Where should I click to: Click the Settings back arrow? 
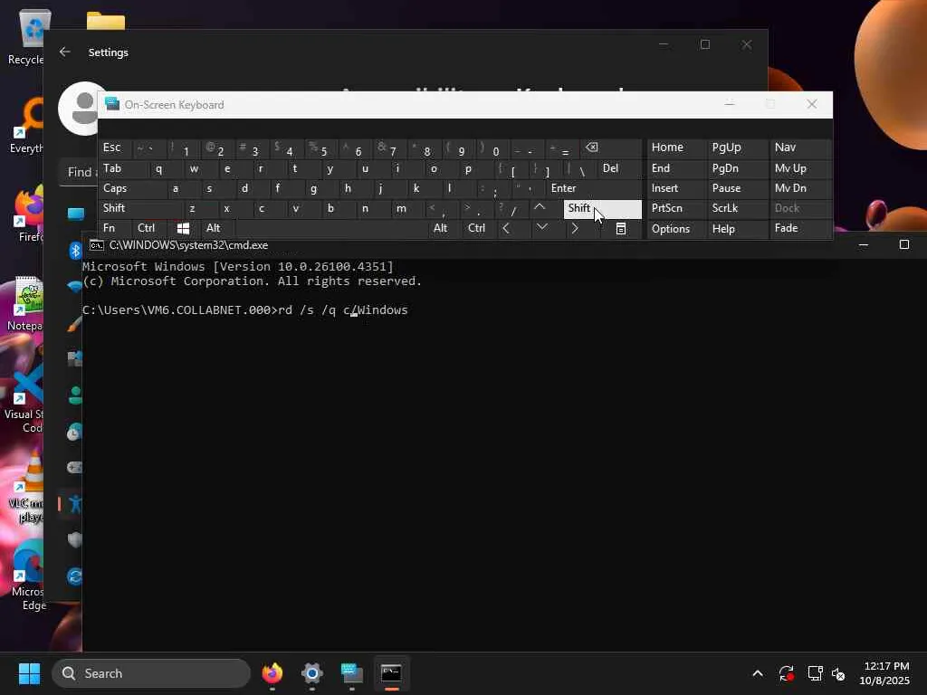click(x=65, y=52)
